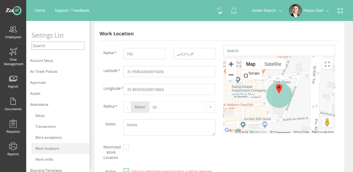Check the Restricted Work Location checkbox
This screenshot has width=353, height=172.
pos(126,147)
